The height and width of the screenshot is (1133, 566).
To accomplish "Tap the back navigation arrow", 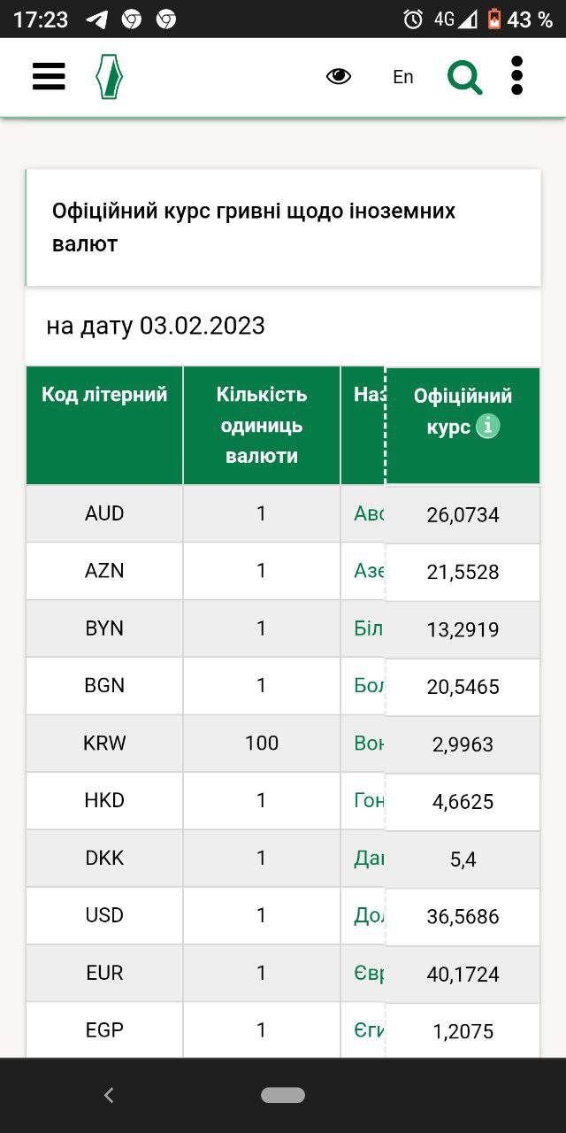I will [108, 1095].
